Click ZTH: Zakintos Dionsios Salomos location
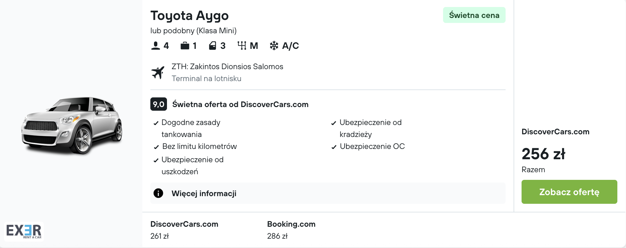 coord(227,66)
